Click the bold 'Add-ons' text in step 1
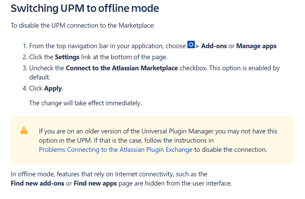305x199 pixels. tap(214, 46)
